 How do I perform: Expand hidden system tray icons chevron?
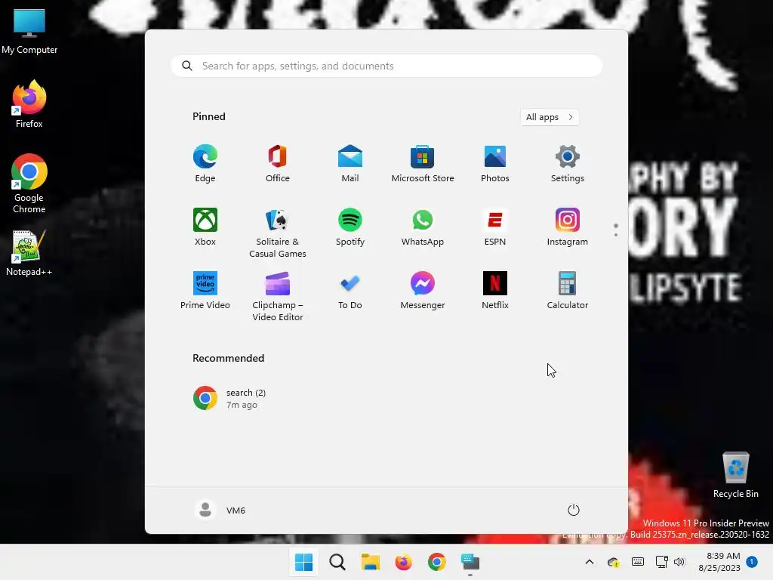pos(589,562)
